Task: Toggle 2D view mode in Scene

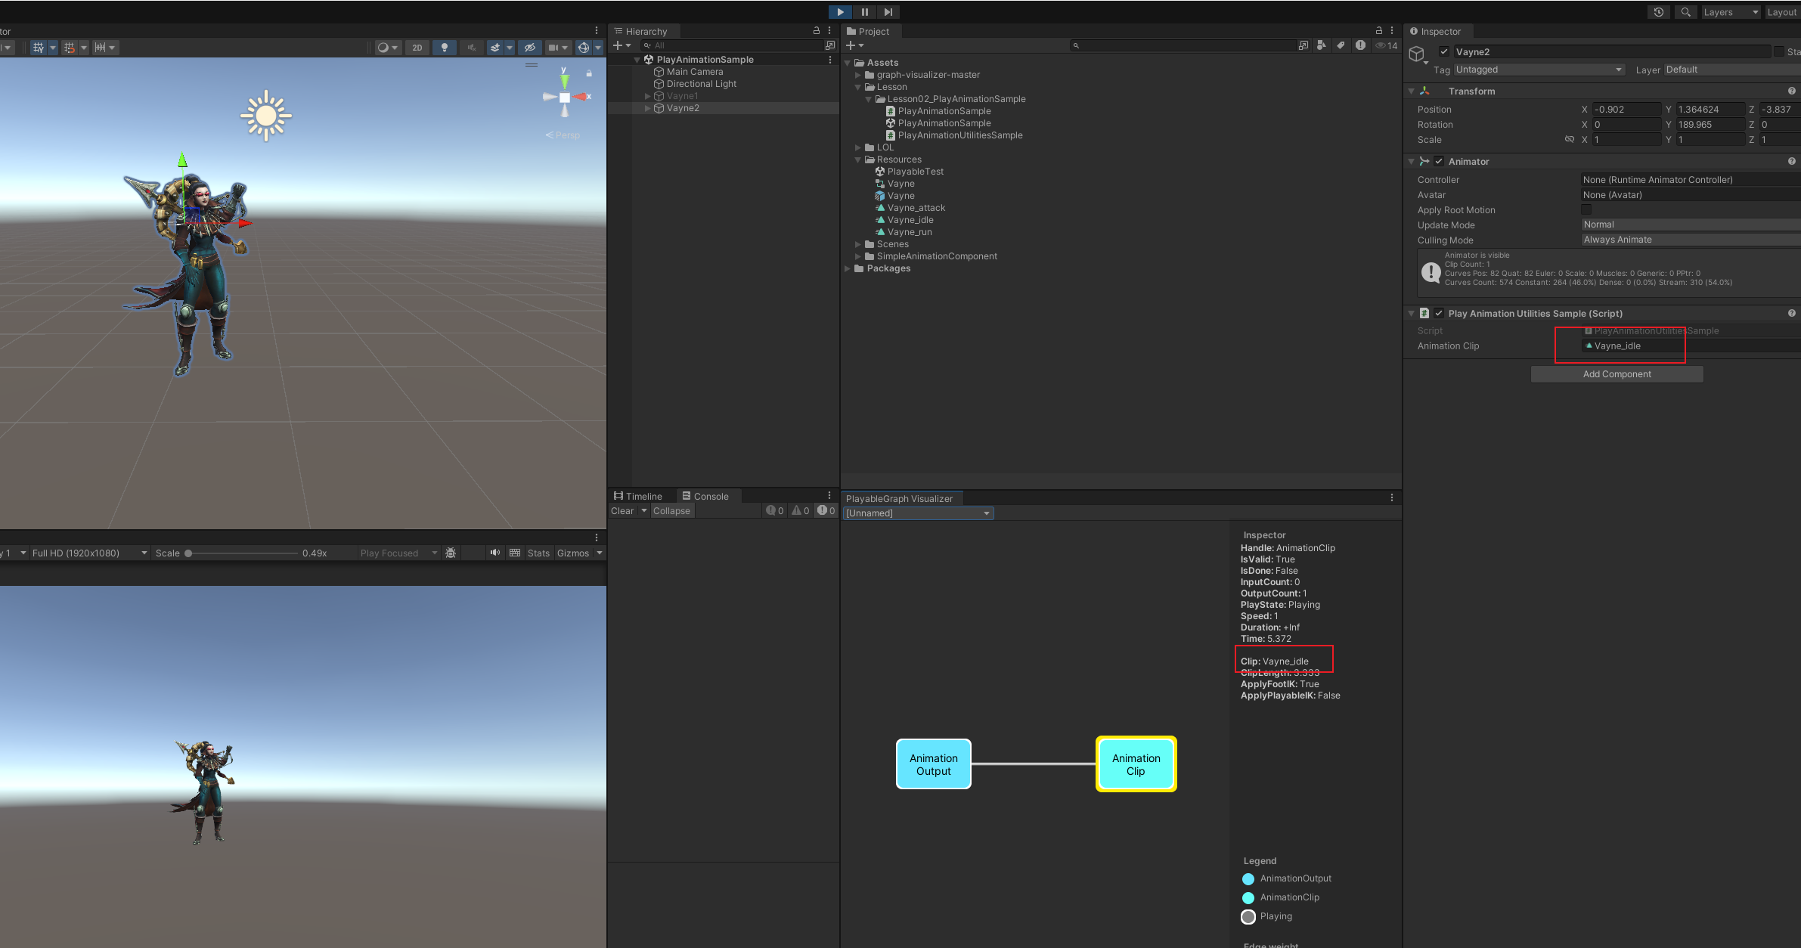Action: click(x=417, y=48)
